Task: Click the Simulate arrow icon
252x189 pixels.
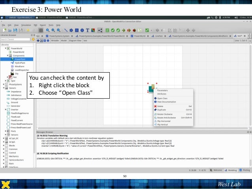Action: pos(124,30)
